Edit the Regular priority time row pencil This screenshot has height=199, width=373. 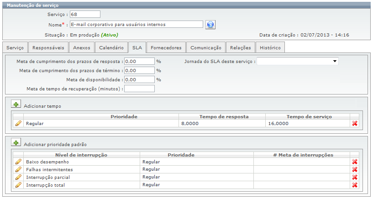pos(18,123)
